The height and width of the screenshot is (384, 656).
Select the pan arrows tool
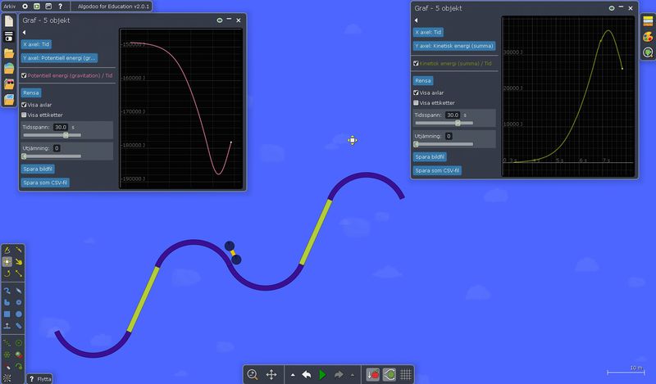[271, 374]
